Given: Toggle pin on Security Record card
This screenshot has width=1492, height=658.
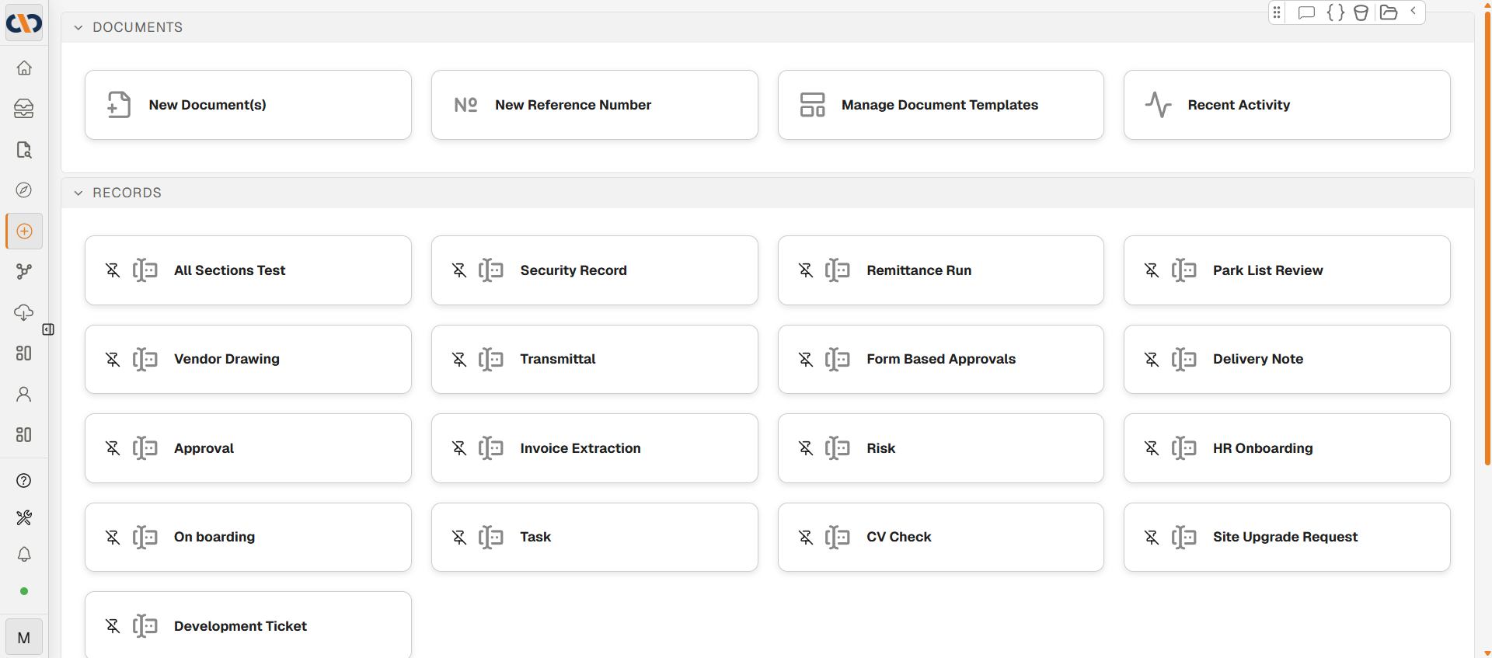Looking at the screenshot, I should [459, 270].
